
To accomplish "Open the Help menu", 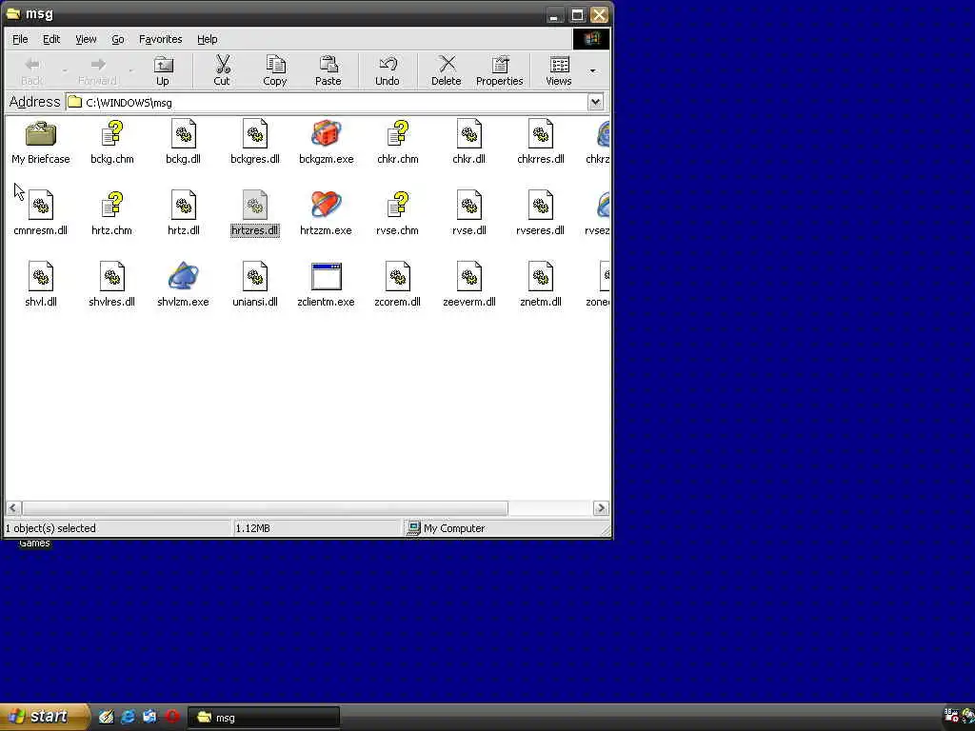I will [207, 39].
